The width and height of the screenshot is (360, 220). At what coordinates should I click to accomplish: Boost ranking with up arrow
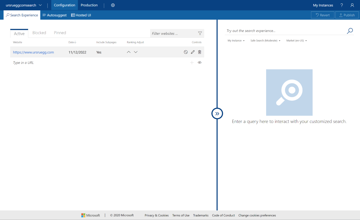[129, 52]
